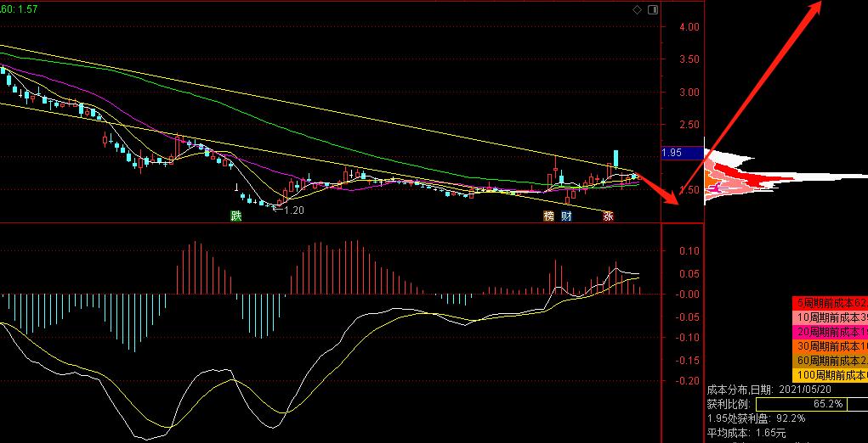This screenshot has width=868, height=443.
Task: Select the 20周期前成本 magenta legend entry
Action: point(831,332)
